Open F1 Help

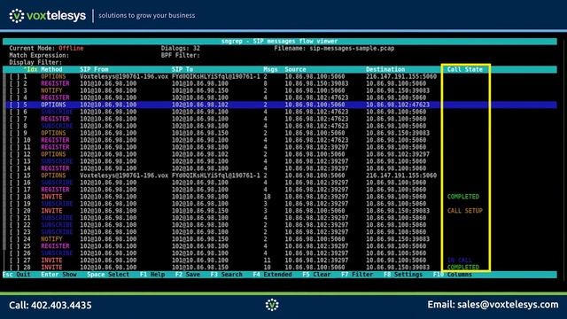(x=152, y=275)
